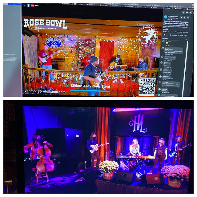Like the 'Great fiddling' comment
Viewport: 197px width, 197px height.
tap(164, 80)
